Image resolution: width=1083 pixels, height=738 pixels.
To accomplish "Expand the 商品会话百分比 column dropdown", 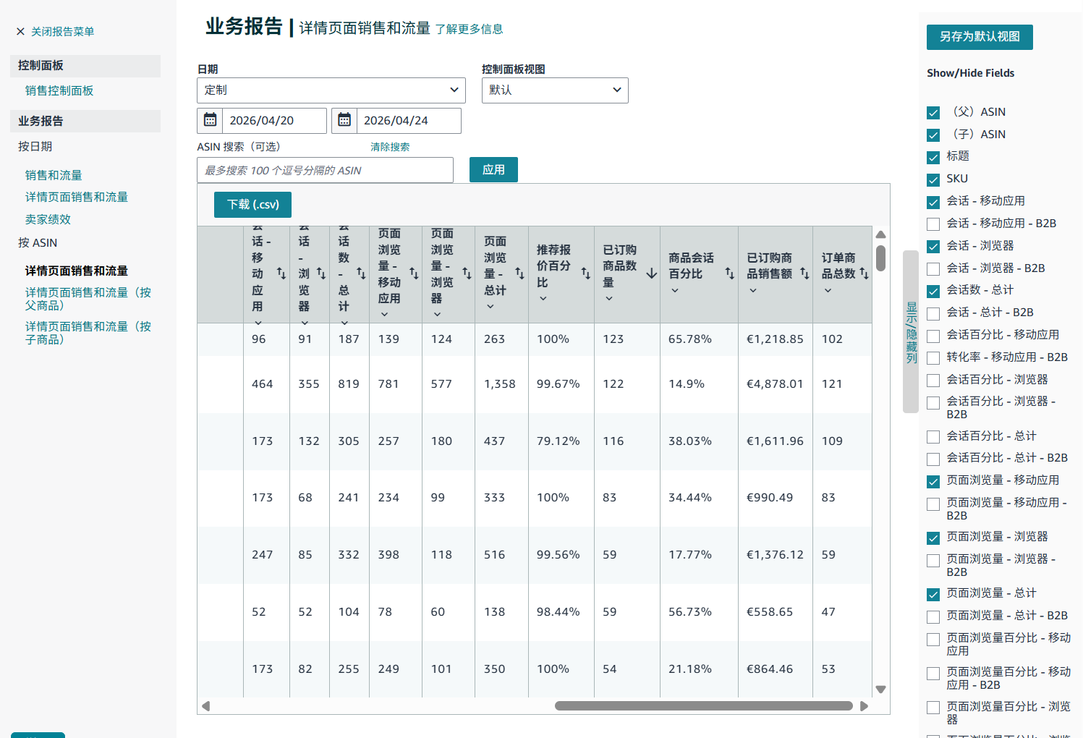I will pyautogui.click(x=674, y=289).
